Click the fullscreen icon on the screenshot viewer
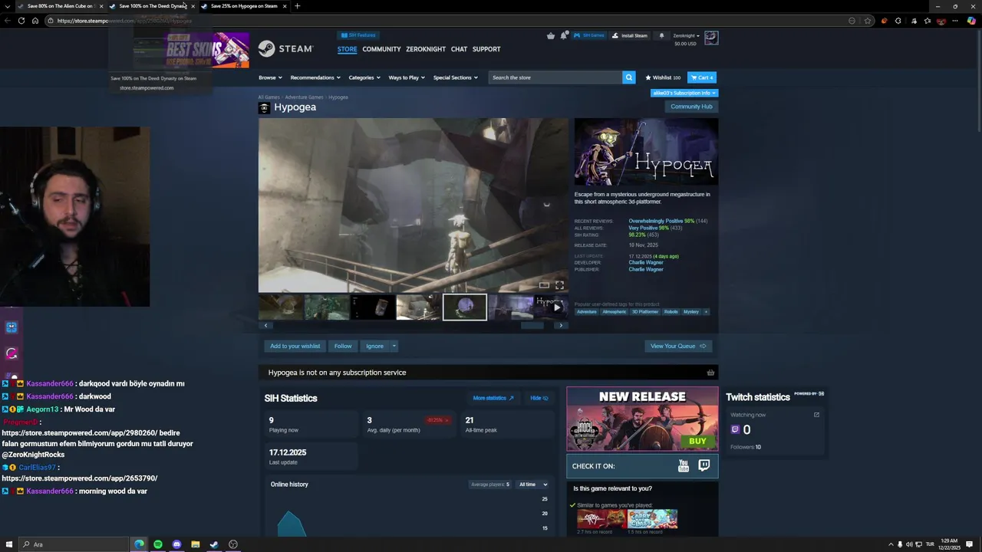 click(x=559, y=285)
